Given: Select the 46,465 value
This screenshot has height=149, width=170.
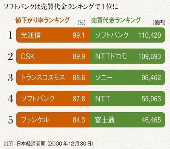Looking at the screenshot, I should [151, 120].
